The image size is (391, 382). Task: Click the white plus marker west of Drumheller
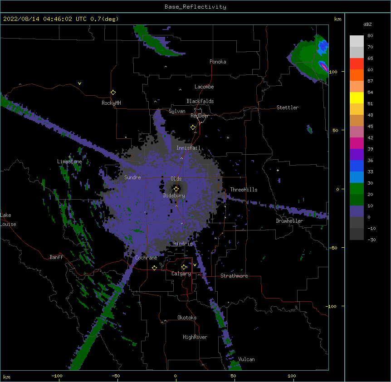point(278,170)
